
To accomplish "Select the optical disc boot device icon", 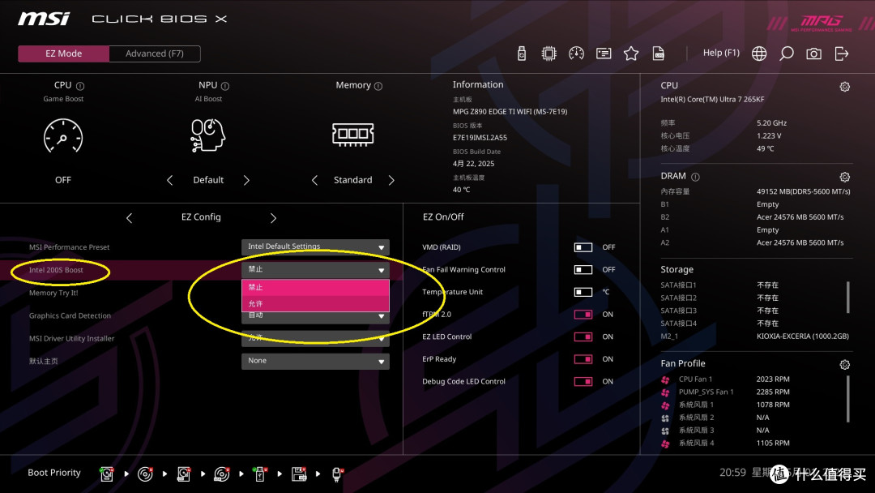I will pyautogui.click(x=145, y=474).
